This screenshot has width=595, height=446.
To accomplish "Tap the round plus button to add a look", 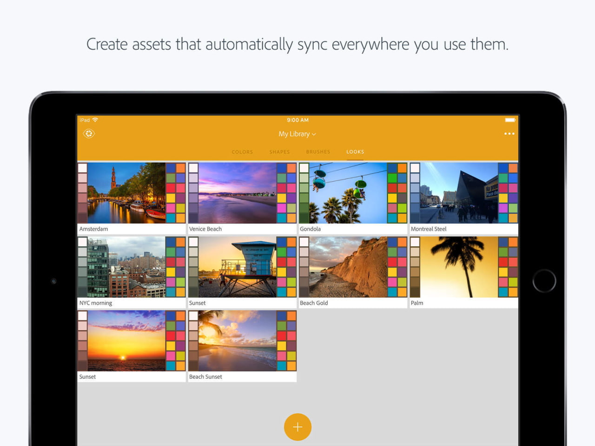I will coord(297,427).
